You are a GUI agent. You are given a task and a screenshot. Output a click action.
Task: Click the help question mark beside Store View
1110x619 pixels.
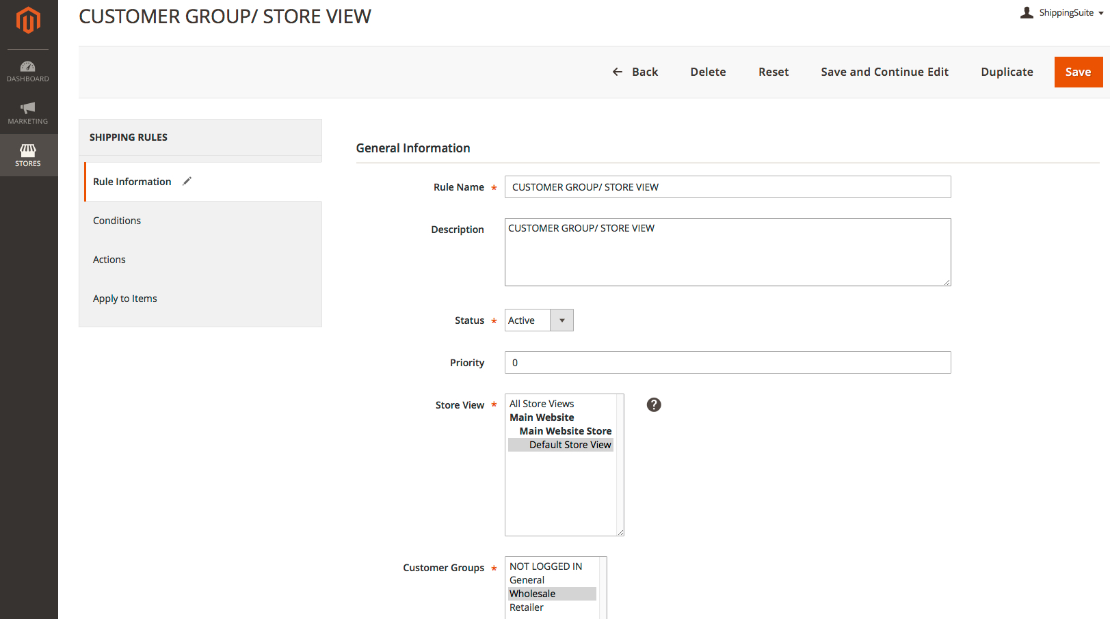[654, 404]
